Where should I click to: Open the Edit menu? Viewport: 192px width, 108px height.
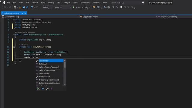click(14, 3)
